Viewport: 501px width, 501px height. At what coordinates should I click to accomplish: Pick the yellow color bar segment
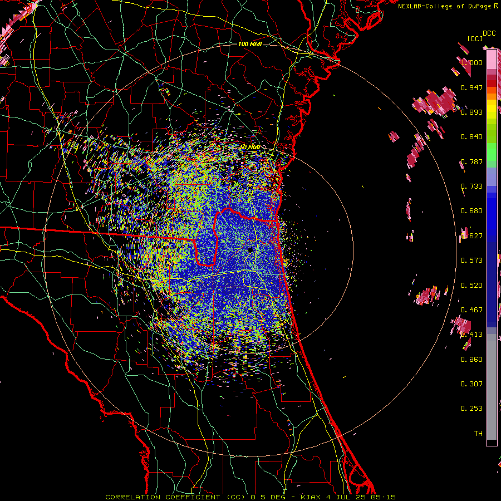tap(492, 109)
